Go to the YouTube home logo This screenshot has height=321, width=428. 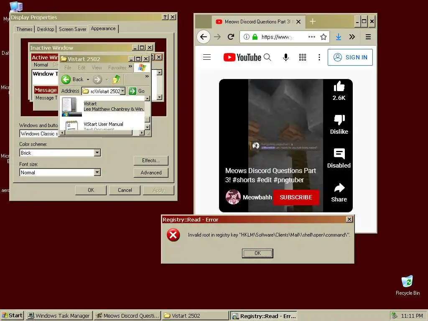[242, 57]
